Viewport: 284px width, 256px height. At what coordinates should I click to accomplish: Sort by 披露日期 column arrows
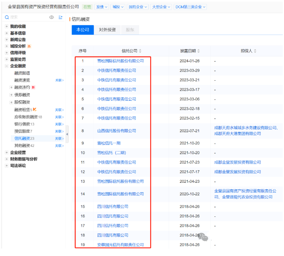coord(199,51)
